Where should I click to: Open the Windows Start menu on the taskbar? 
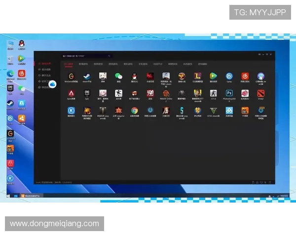point(9,196)
